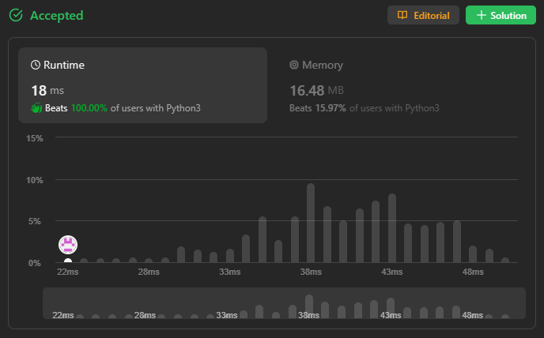544x338 pixels.
Task: Click the plus icon in the Solution button
Action: tap(481, 15)
